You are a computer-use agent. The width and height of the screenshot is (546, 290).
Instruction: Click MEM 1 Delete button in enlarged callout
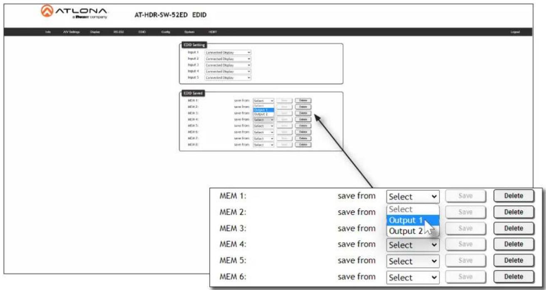514,196
